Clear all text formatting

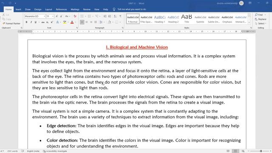pos(75,16)
